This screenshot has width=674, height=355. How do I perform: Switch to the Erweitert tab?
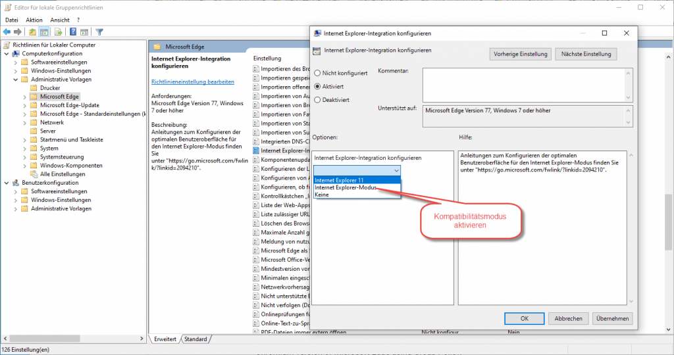[165, 339]
